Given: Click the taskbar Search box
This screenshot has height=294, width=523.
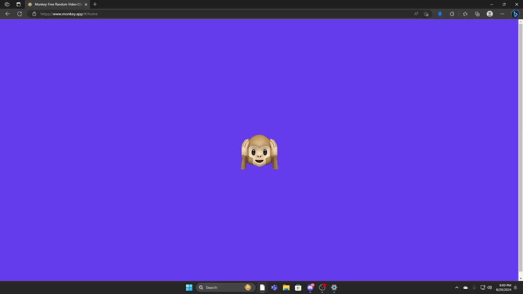Looking at the screenshot, I should point(226,287).
